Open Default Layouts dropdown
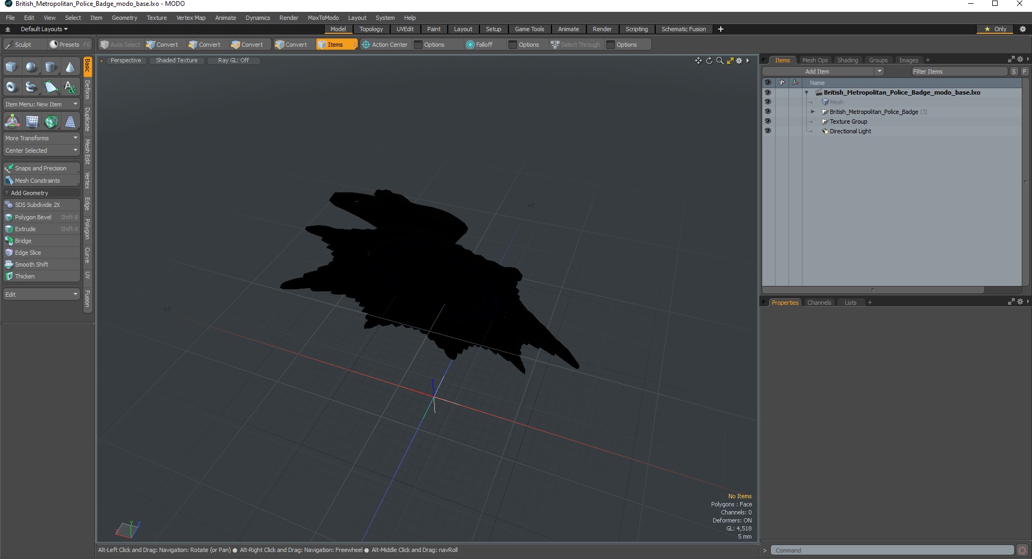This screenshot has width=1032, height=559. [x=44, y=29]
